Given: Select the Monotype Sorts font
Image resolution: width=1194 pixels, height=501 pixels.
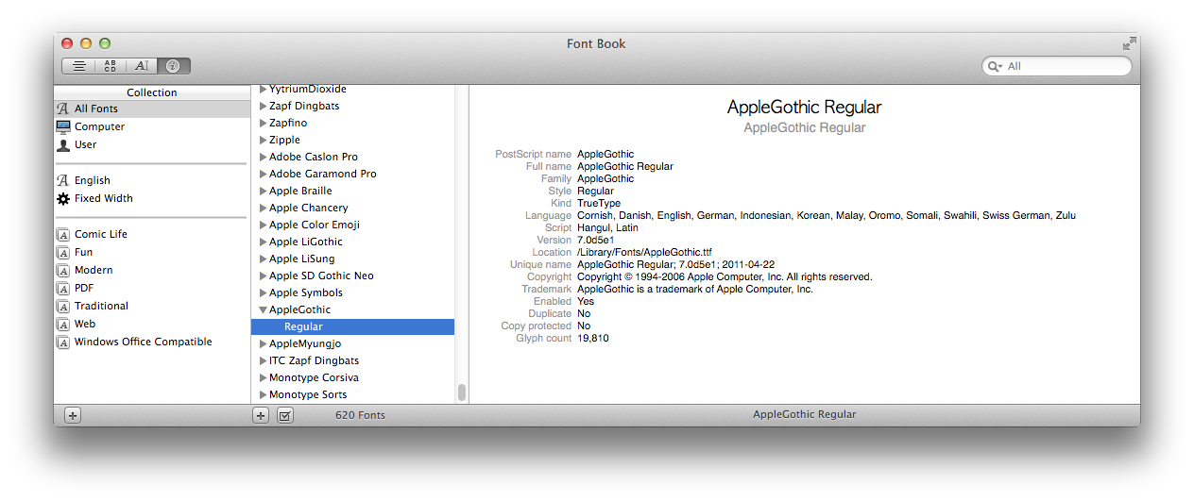Looking at the screenshot, I should point(352,394).
